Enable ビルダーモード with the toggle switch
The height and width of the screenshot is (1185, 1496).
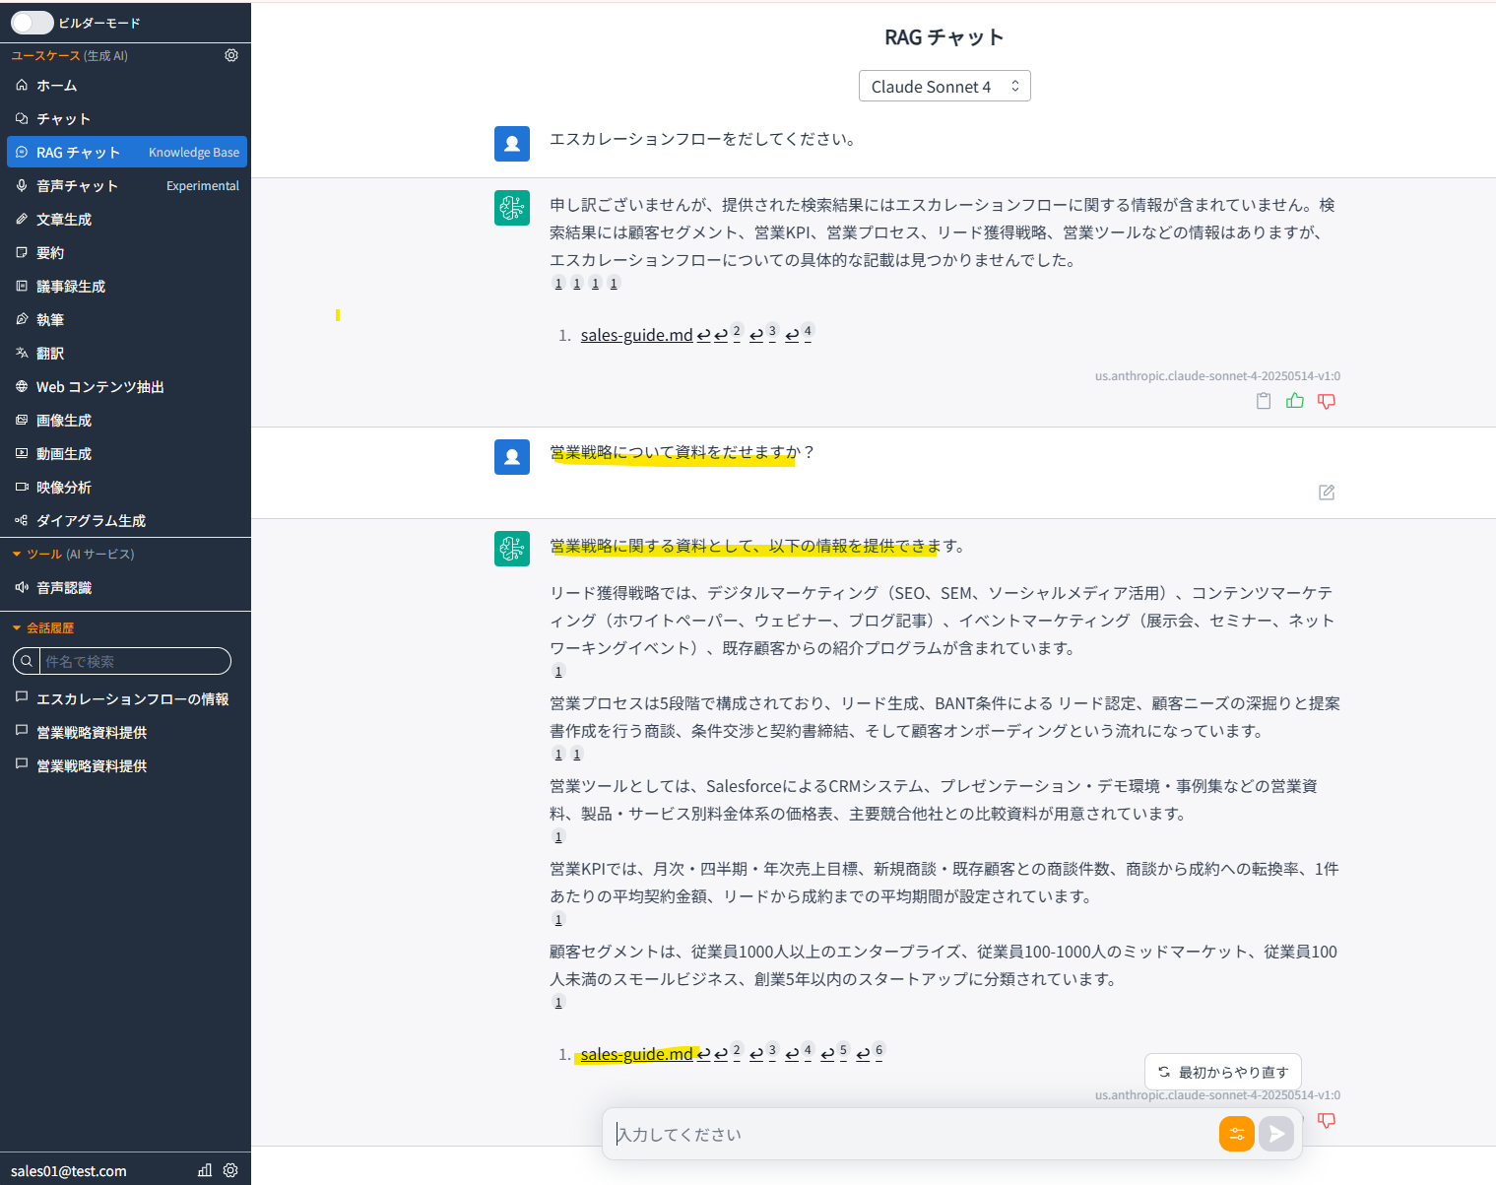tap(33, 22)
